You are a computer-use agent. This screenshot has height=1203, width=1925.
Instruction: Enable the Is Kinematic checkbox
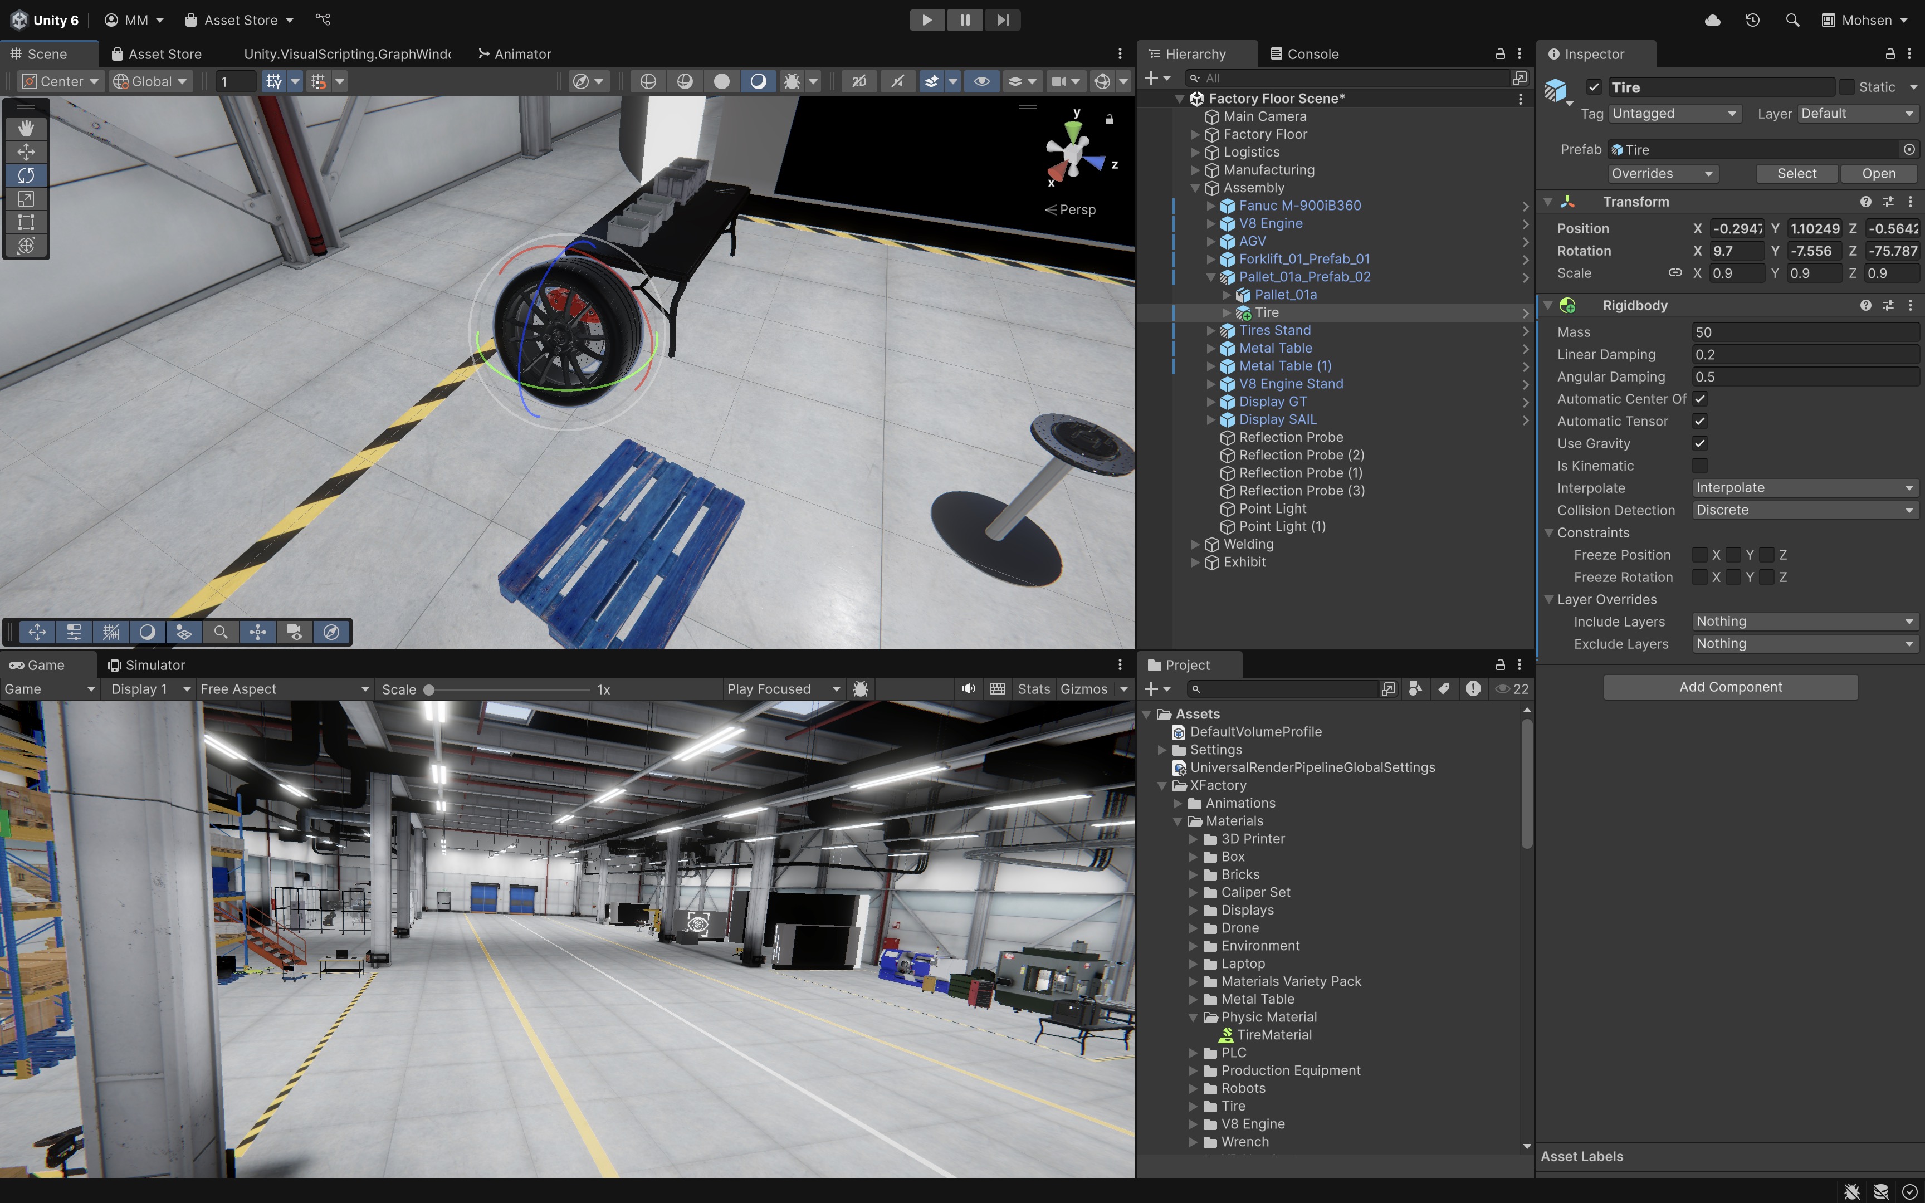coord(1700,466)
